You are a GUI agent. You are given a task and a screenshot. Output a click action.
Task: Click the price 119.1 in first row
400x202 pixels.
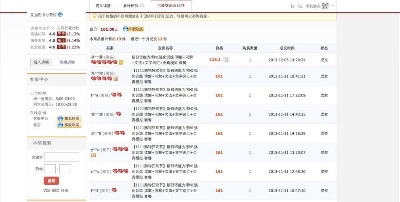pos(215,60)
